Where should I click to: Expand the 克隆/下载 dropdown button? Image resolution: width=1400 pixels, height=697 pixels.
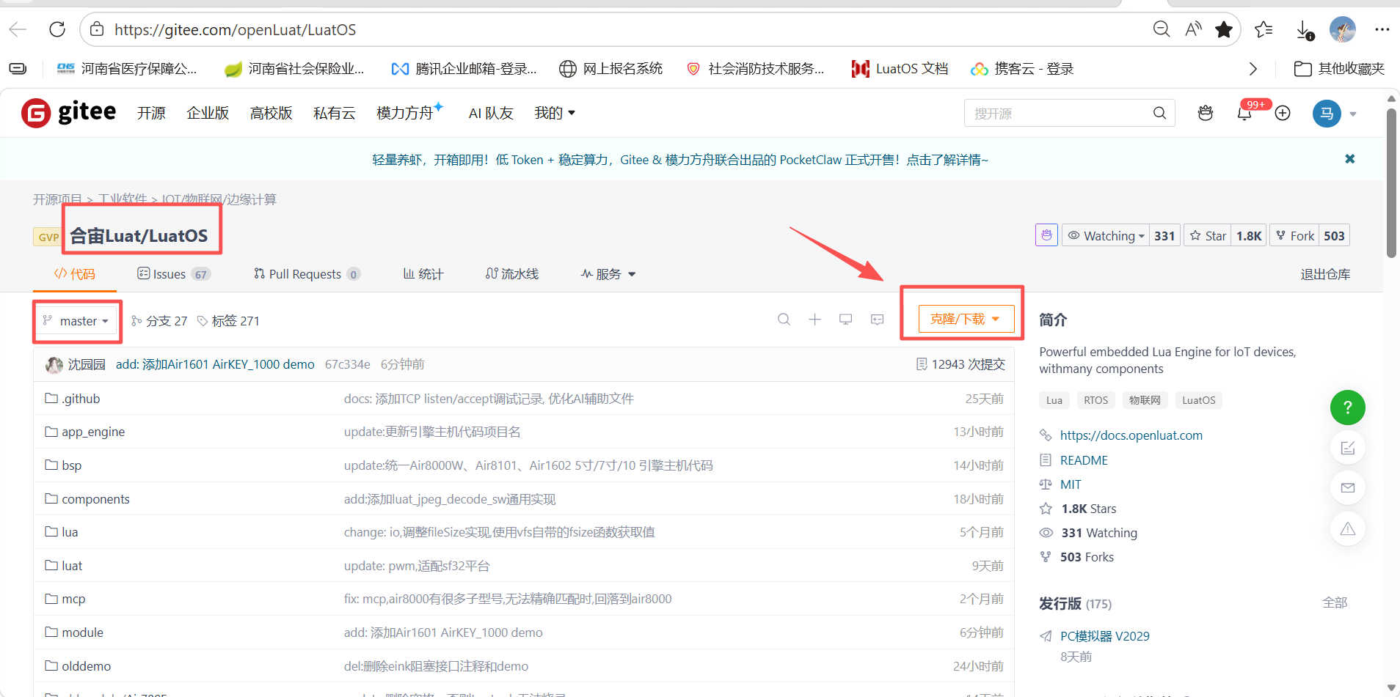tap(966, 319)
